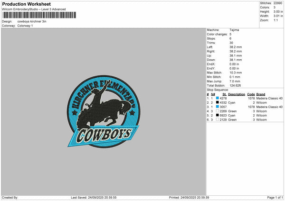Click the "Stop Sequence:" heading
This screenshot has width=285, height=201.
point(218,90)
